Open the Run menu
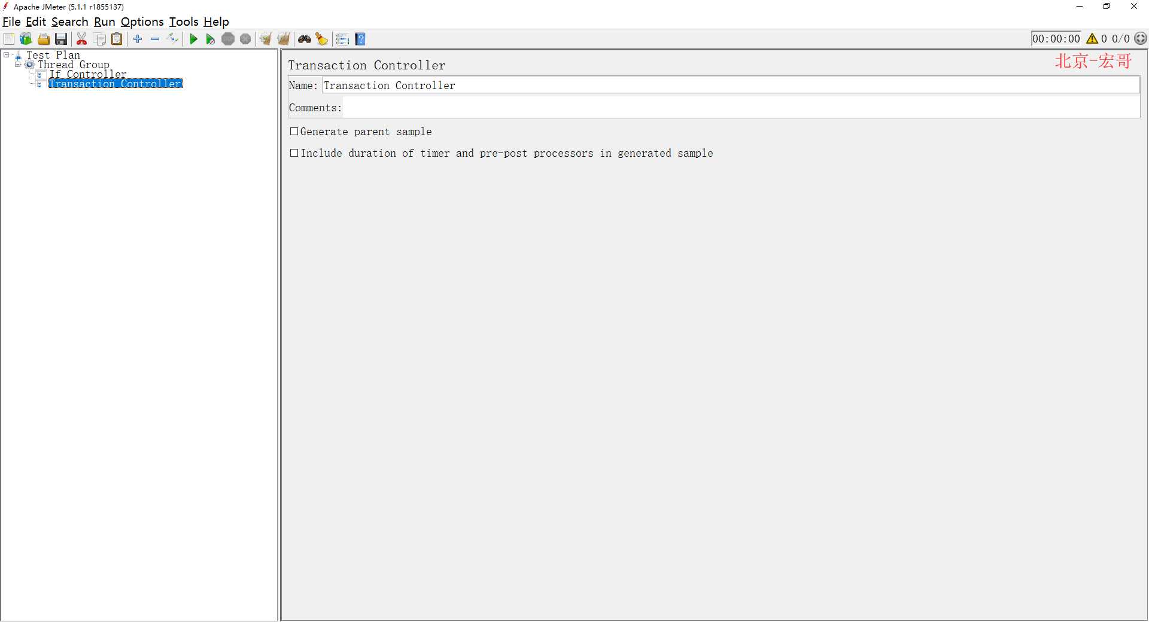The height and width of the screenshot is (622, 1149). pos(104,22)
